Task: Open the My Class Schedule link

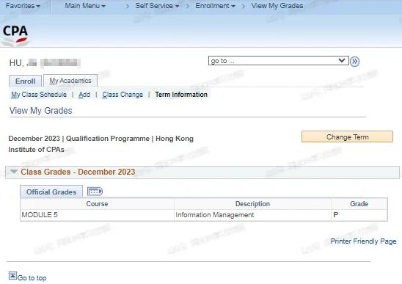Action: (x=39, y=95)
